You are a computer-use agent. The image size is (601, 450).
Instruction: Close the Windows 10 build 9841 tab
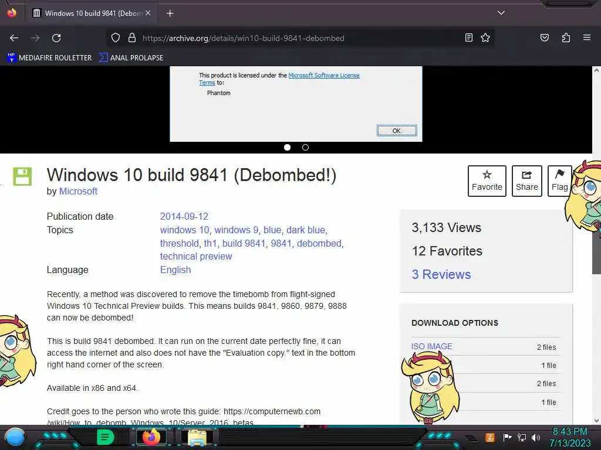[x=148, y=13]
